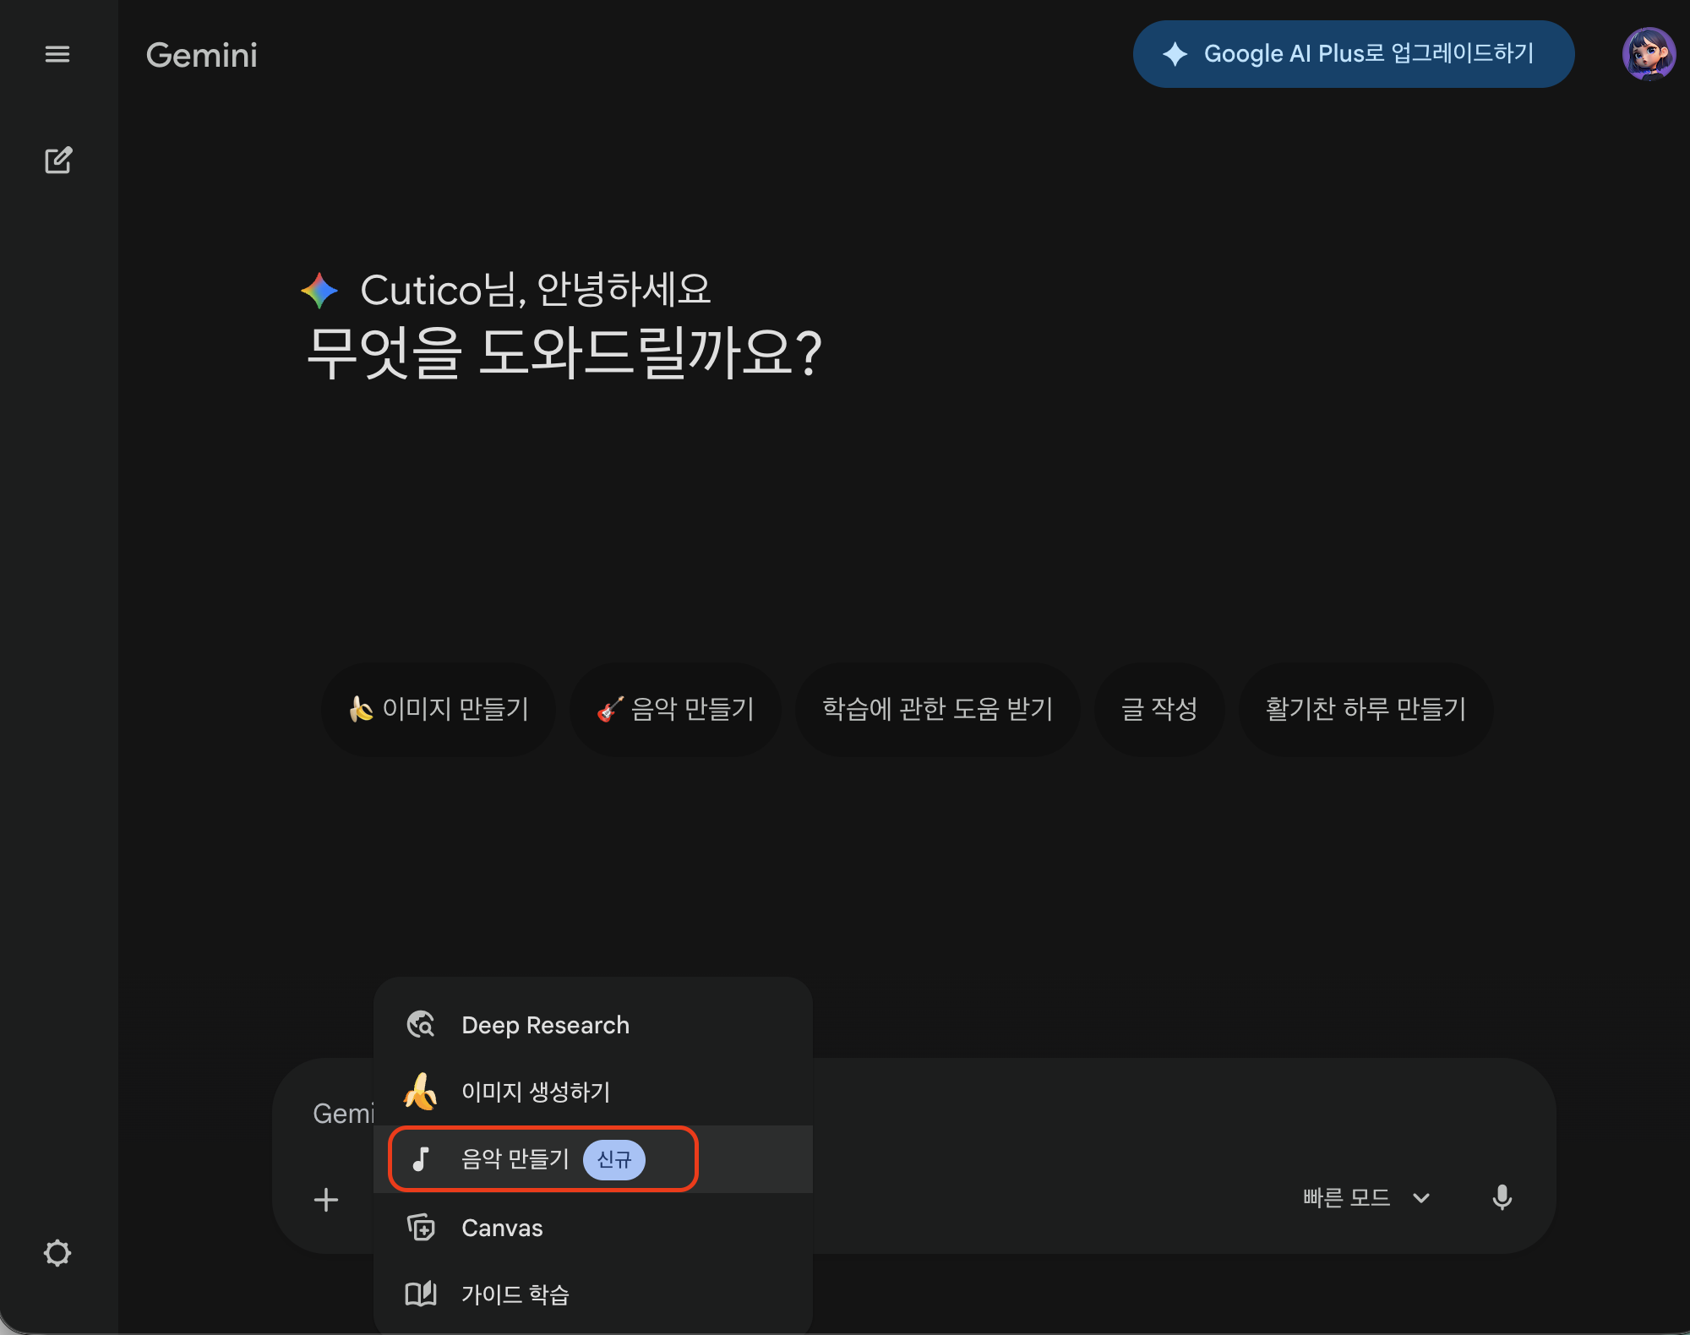Click the 학습에 관한 도움 받기 chip
Image resolution: width=1690 pixels, height=1335 pixels.
936,709
